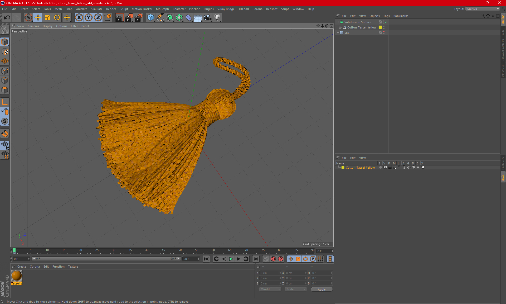Select the Tassel material thumbnail
The image size is (506, 304).
click(x=17, y=277)
